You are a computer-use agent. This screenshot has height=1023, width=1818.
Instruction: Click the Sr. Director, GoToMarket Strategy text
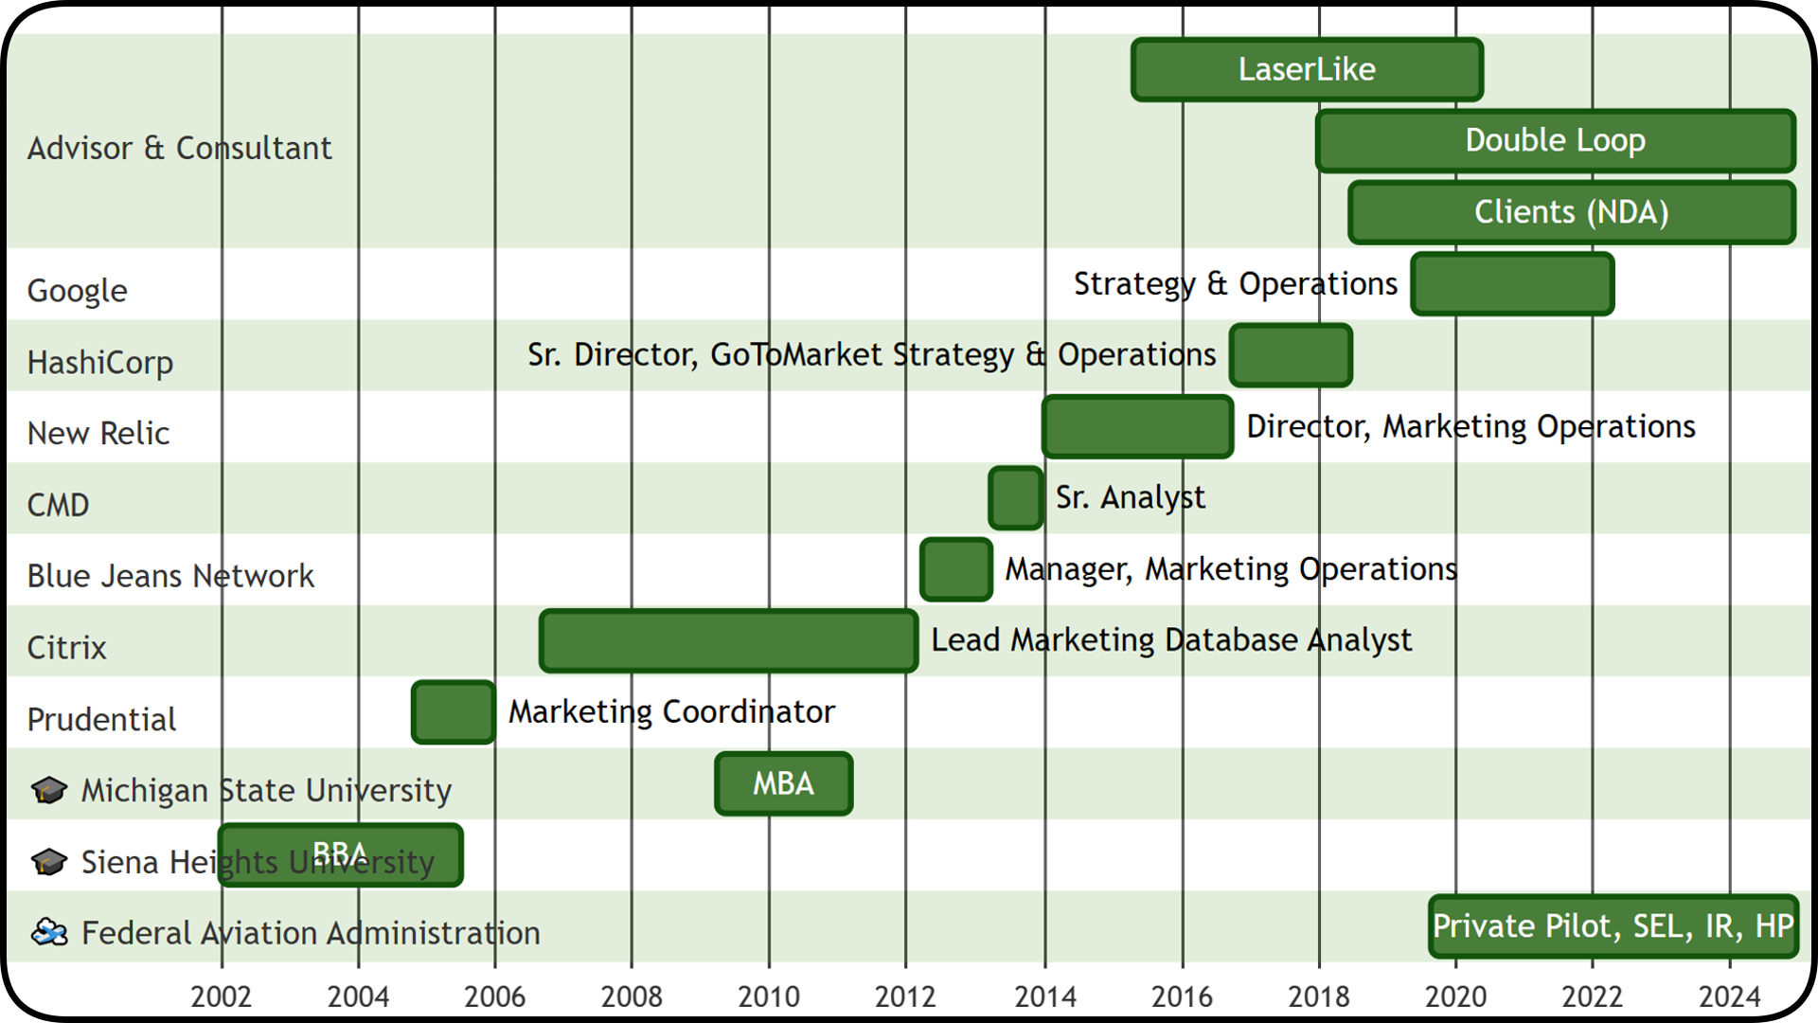[x=871, y=355]
